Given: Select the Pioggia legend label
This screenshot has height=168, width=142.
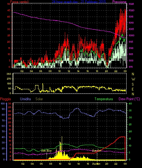Looking at the screenshot, I should coord(5,99).
